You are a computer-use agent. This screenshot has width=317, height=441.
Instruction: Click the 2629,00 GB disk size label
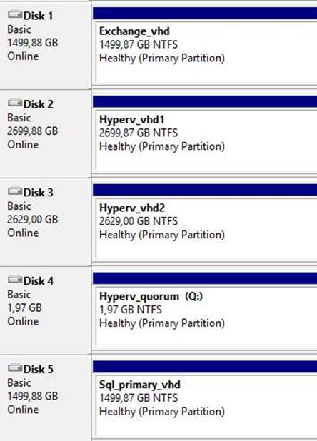coord(33,219)
